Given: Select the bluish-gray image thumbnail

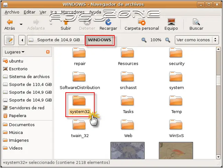Looking at the screenshot, I should [128, 150].
